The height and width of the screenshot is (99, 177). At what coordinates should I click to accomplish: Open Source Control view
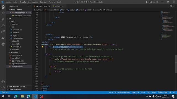pyautogui.click(x=3, y=19)
